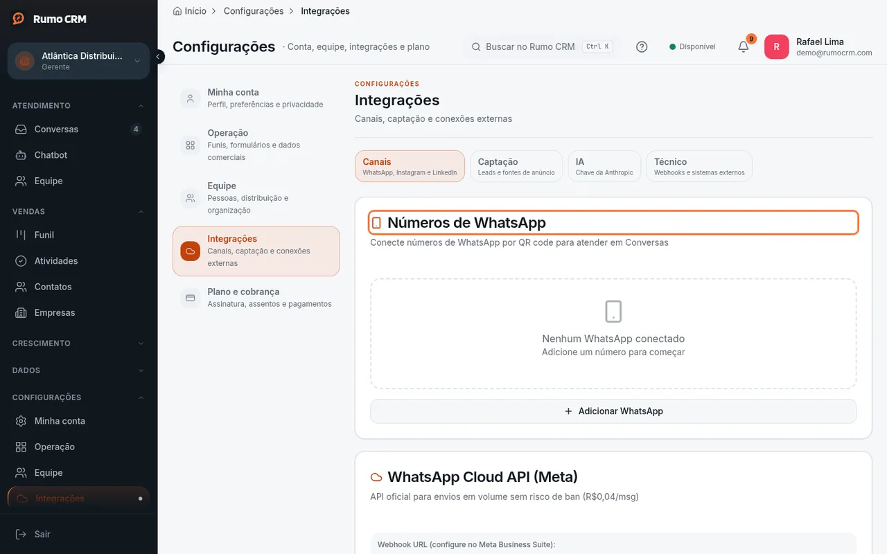Select Integrações in the settings panel

click(x=256, y=251)
